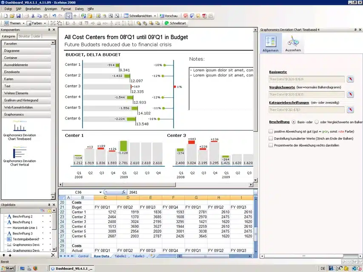Select the 'Basis- oder' radio button
This screenshot has height=272, width=363.
294,122
